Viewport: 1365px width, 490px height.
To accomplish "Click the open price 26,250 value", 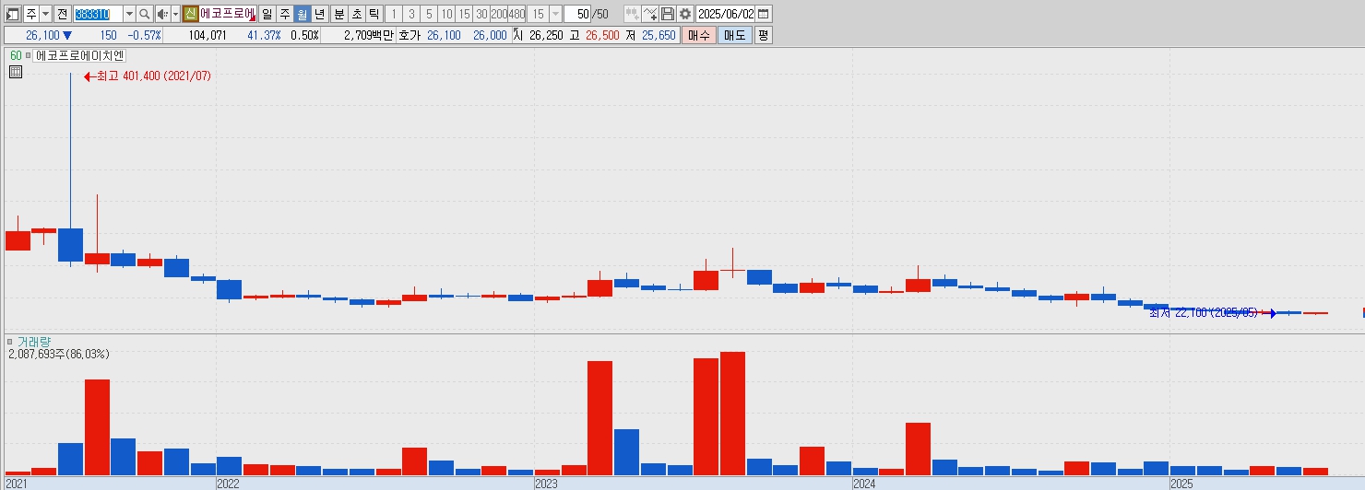I will tap(547, 35).
